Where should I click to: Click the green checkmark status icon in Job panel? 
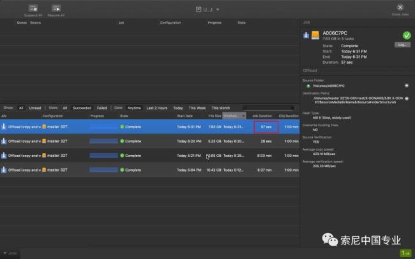pyautogui.click(x=407, y=36)
